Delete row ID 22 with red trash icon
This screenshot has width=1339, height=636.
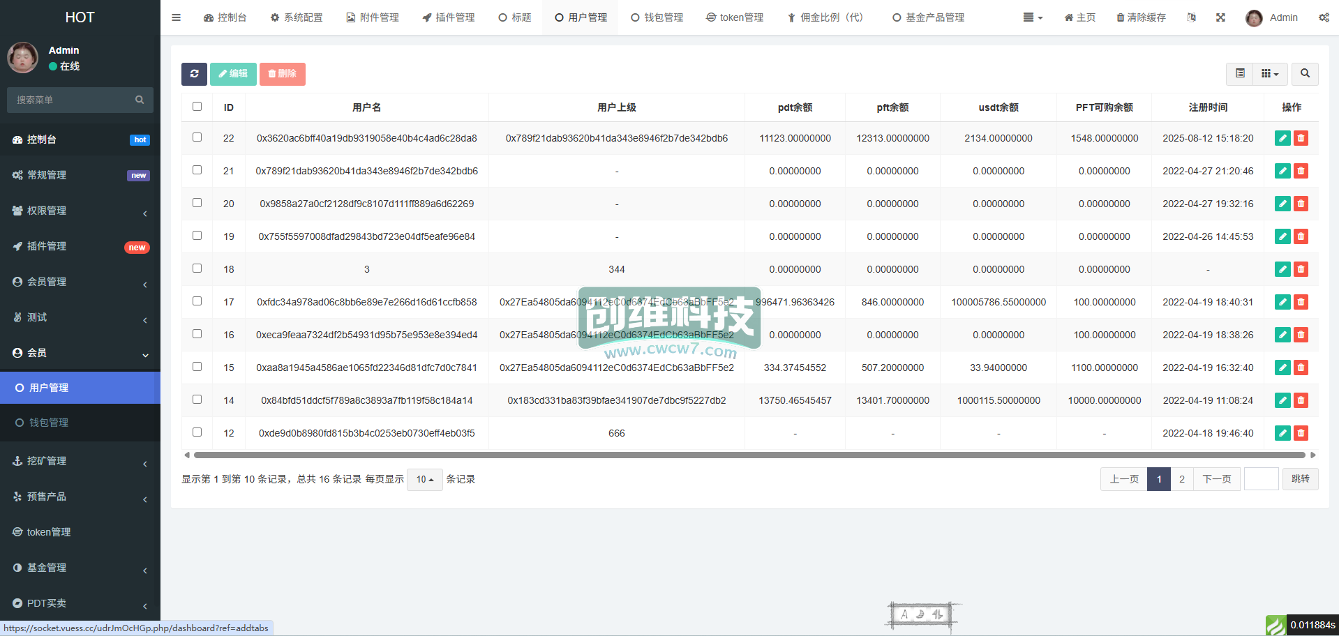(x=1301, y=138)
